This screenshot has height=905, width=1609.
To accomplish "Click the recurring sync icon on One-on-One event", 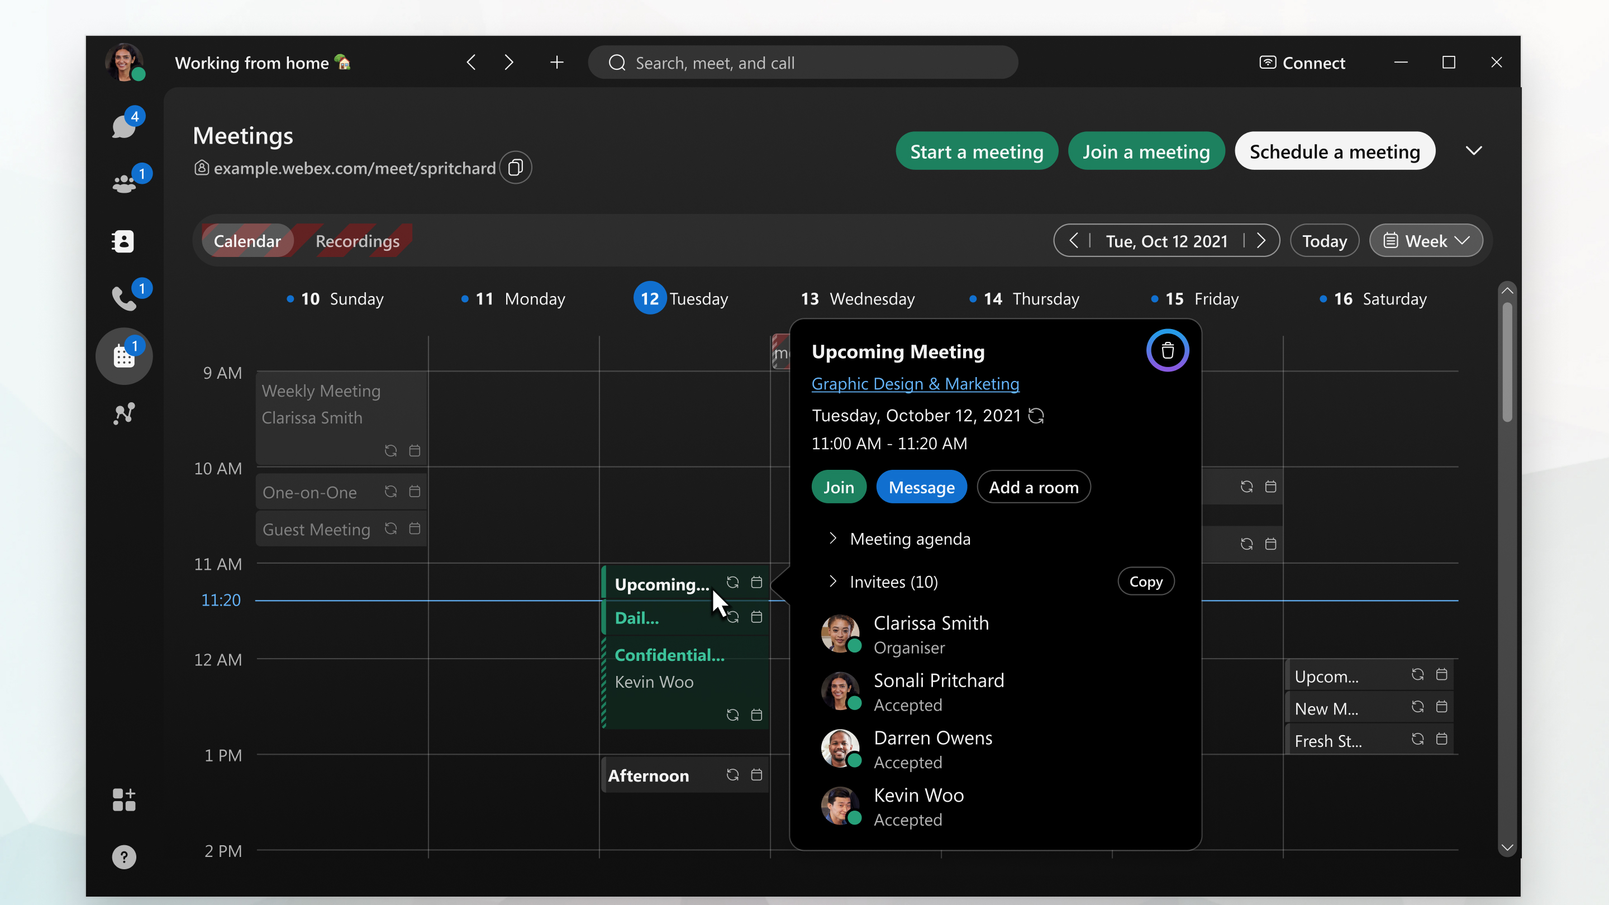I will click(390, 490).
